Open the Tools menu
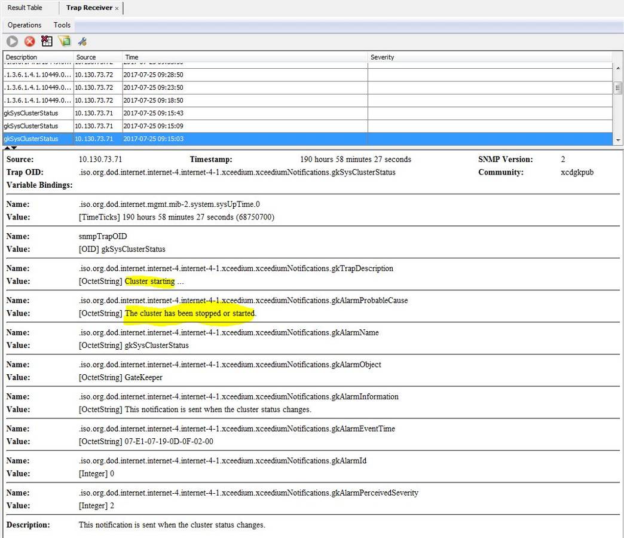The width and height of the screenshot is (624, 538). [x=62, y=25]
